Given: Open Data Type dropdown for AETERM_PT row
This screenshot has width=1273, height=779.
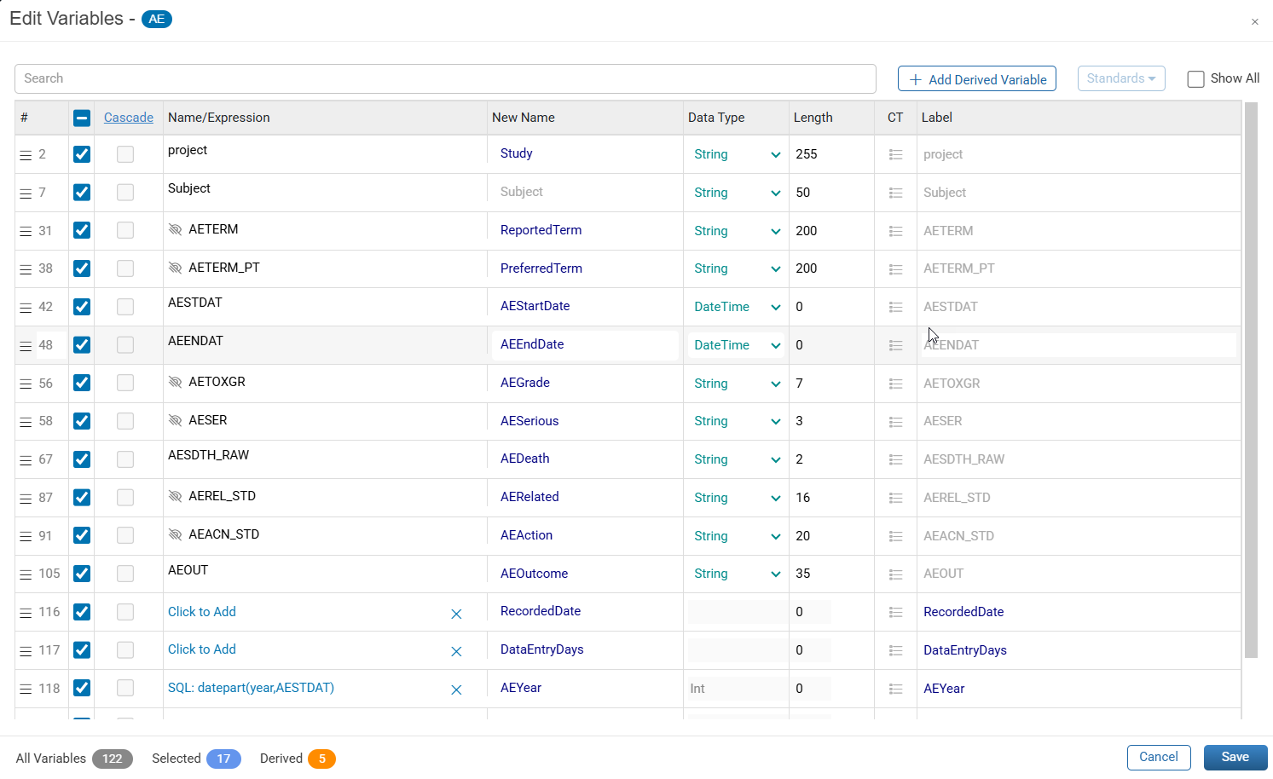Looking at the screenshot, I should pyautogui.click(x=737, y=268).
